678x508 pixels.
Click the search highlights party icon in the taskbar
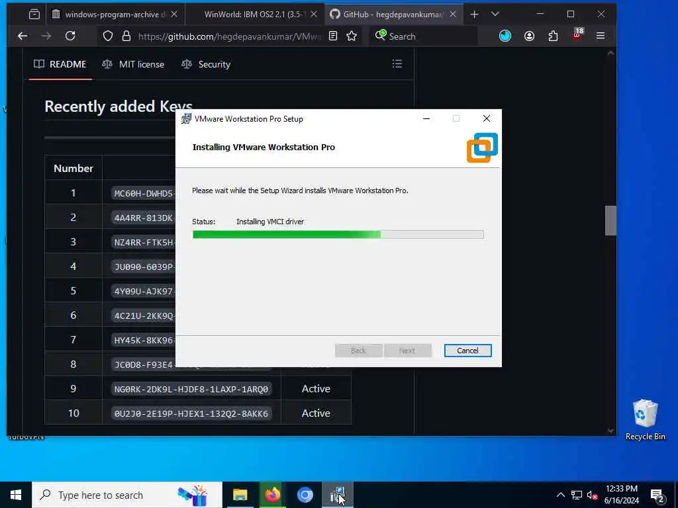[193, 495]
